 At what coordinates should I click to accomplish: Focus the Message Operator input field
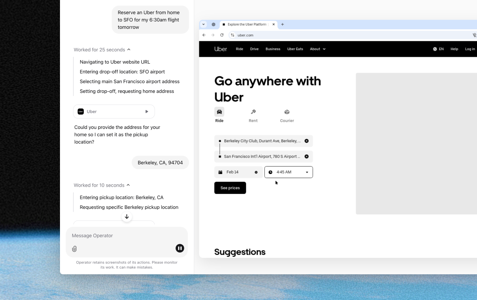coord(127,236)
